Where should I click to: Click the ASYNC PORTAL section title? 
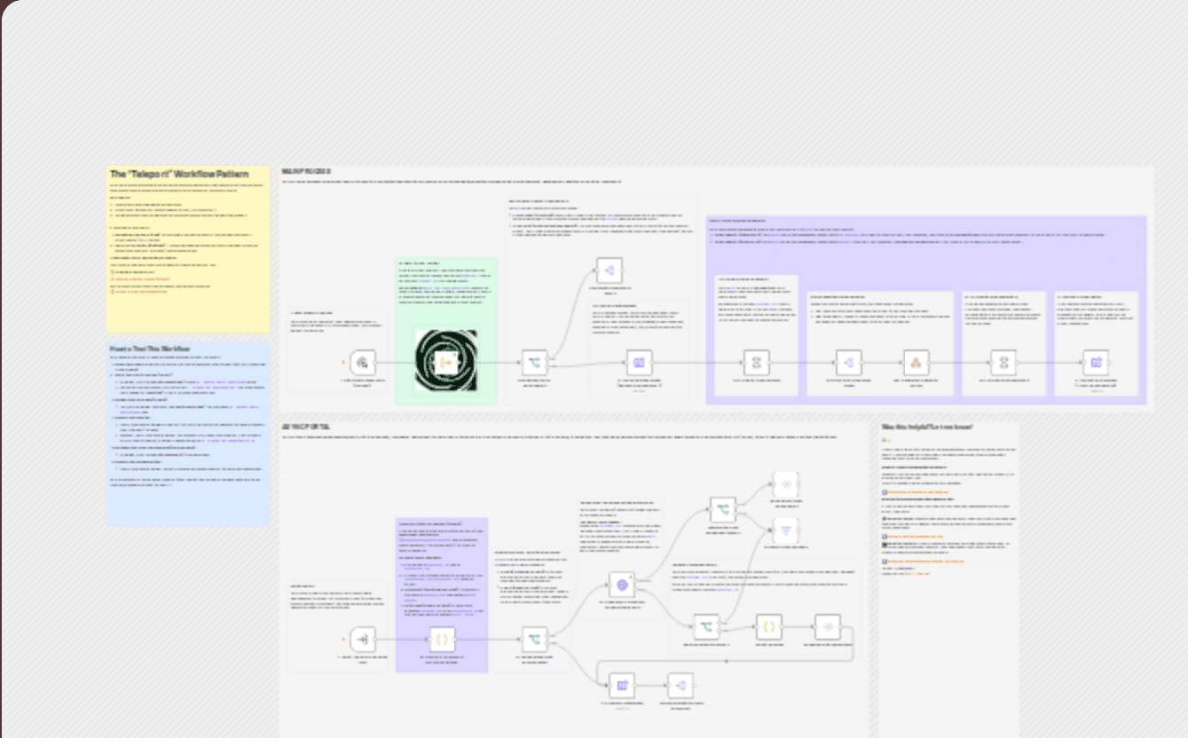[x=306, y=426]
